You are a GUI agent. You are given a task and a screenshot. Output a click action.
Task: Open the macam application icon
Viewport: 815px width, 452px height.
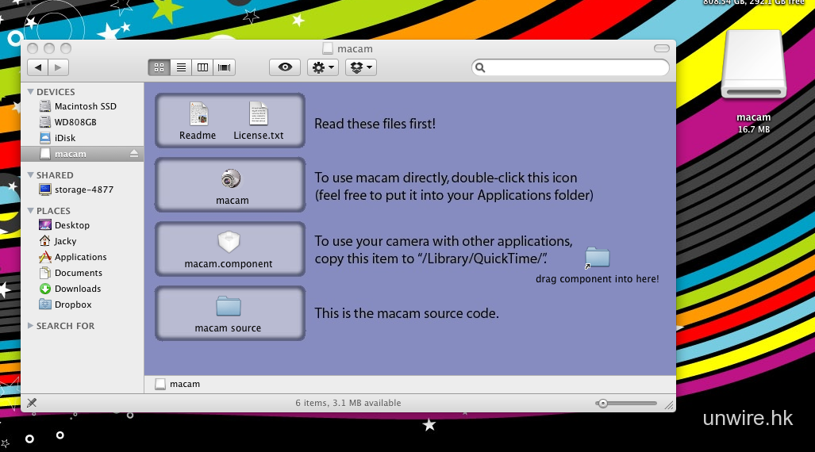point(232,179)
